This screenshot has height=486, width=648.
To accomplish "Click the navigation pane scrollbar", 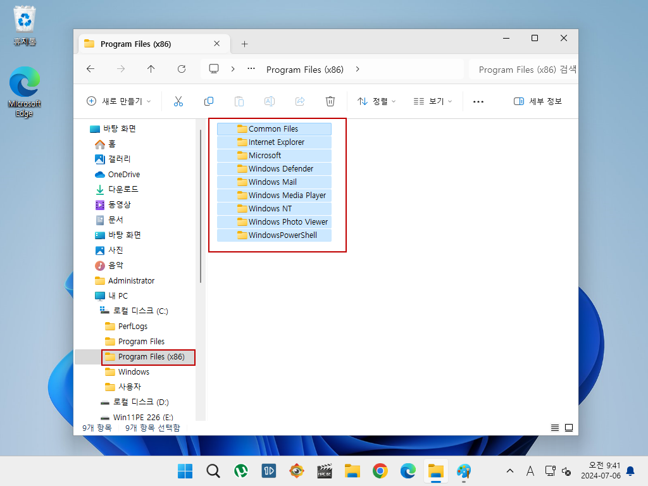I will pos(201,207).
